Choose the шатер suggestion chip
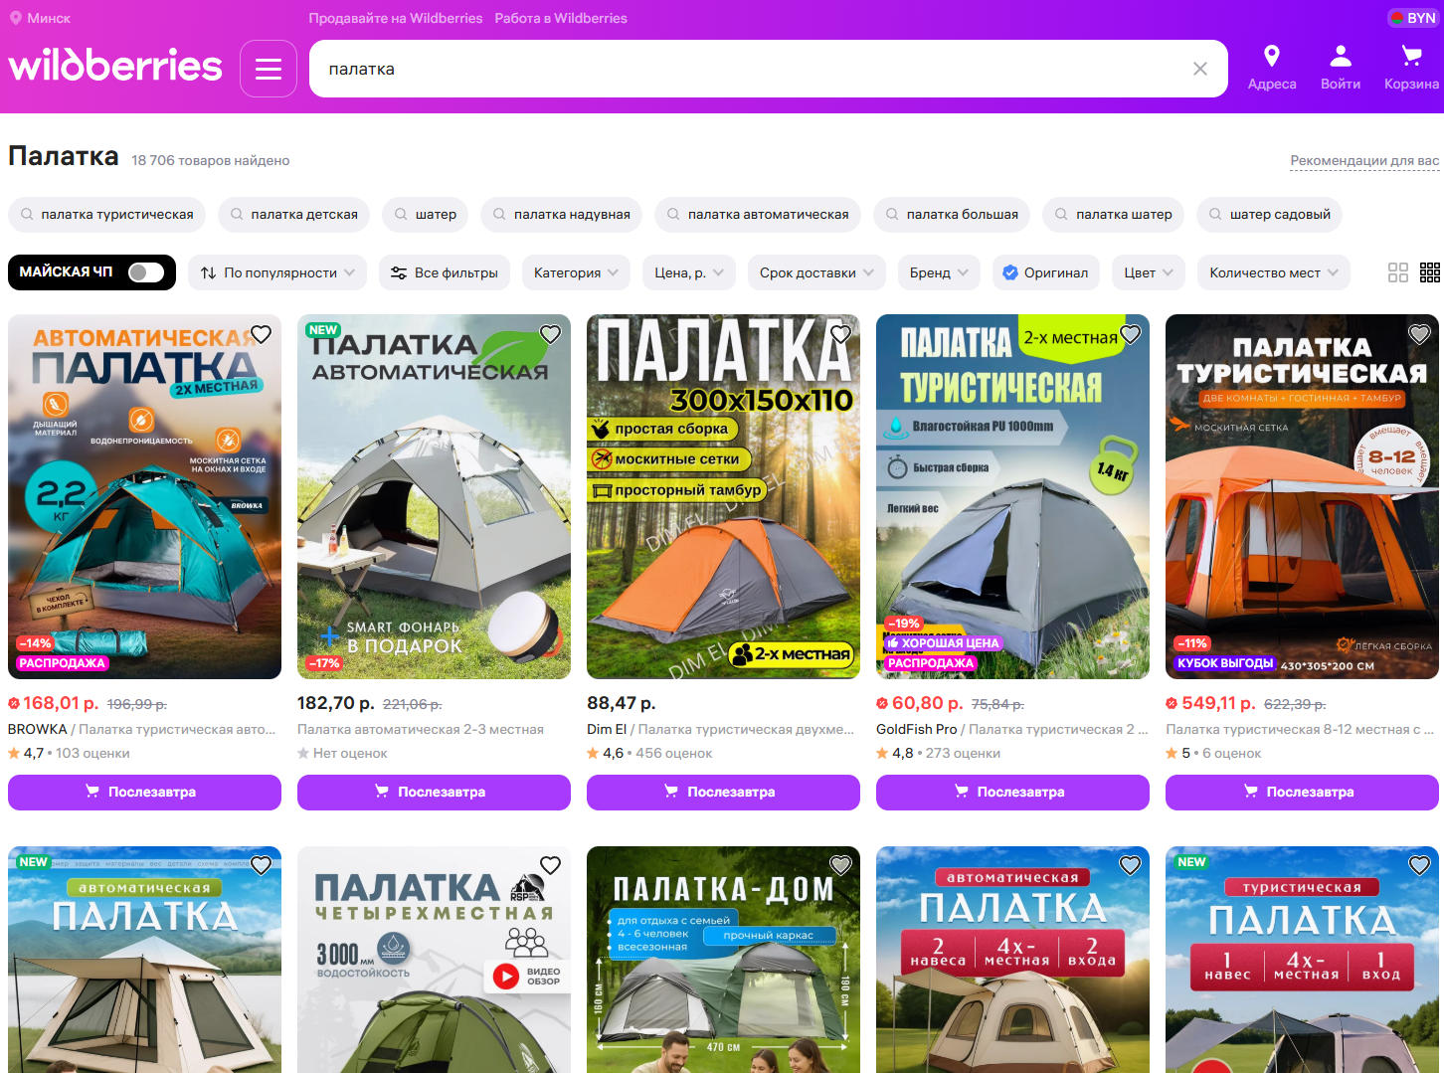The width and height of the screenshot is (1444, 1073). tap(425, 214)
